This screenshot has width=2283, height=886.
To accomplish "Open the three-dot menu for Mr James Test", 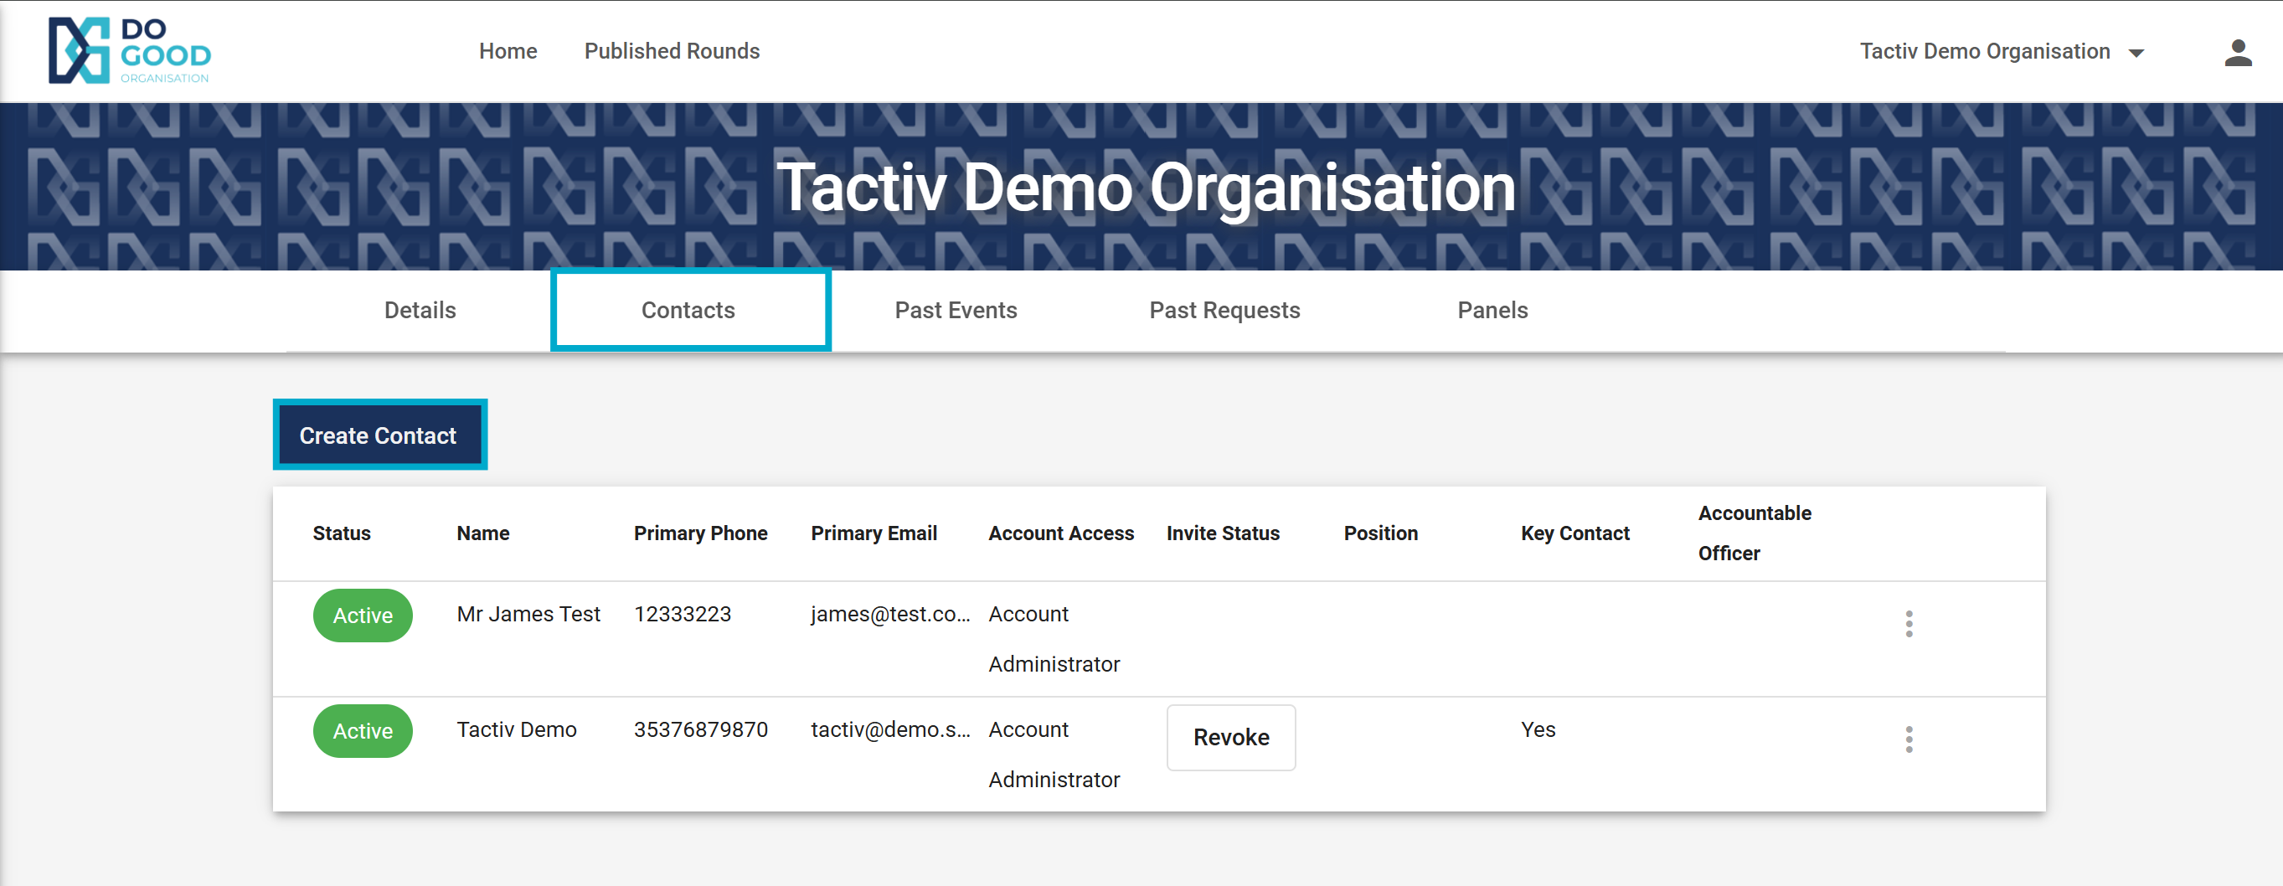I will pyautogui.click(x=1908, y=624).
